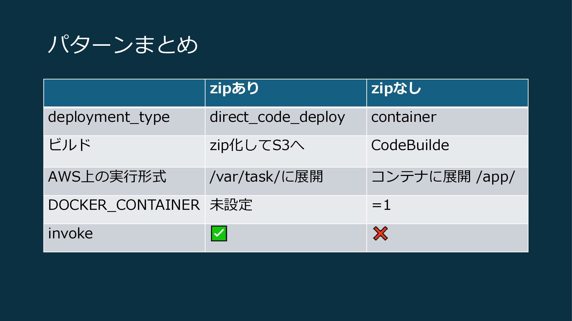Click the zipなし column header

click(x=396, y=89)
